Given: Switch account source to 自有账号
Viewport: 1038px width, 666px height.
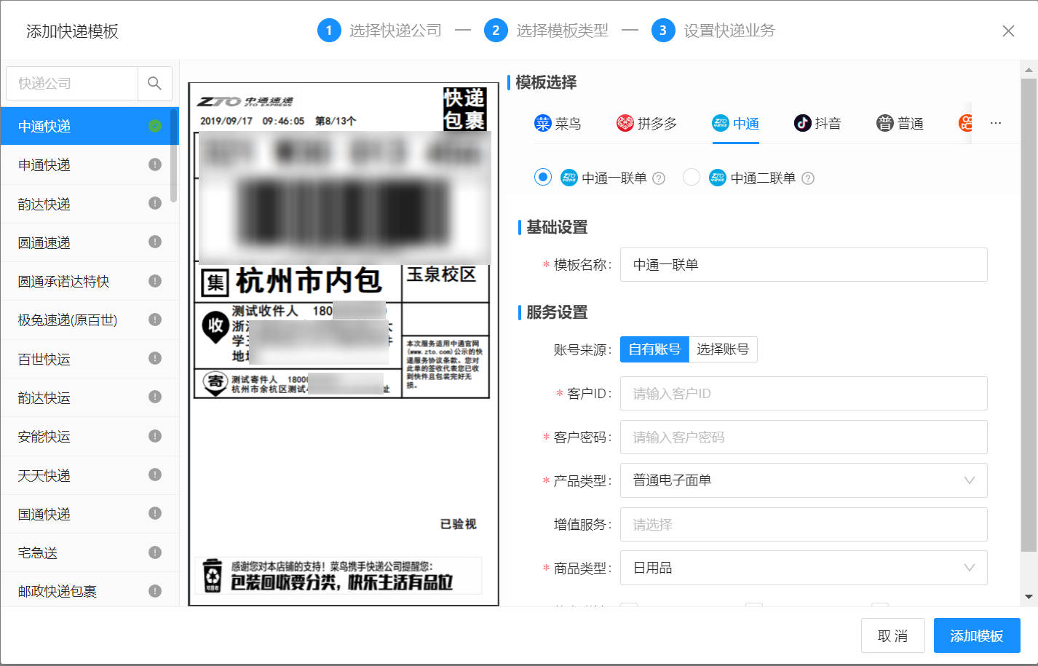Looking at the screenshot, I should tap(654, 349).
